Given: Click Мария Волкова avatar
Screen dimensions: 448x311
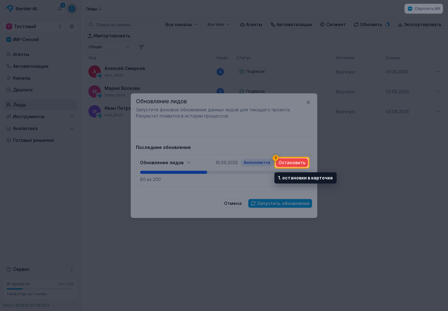Looking at the screenshot, I should (x=95, y=91).
